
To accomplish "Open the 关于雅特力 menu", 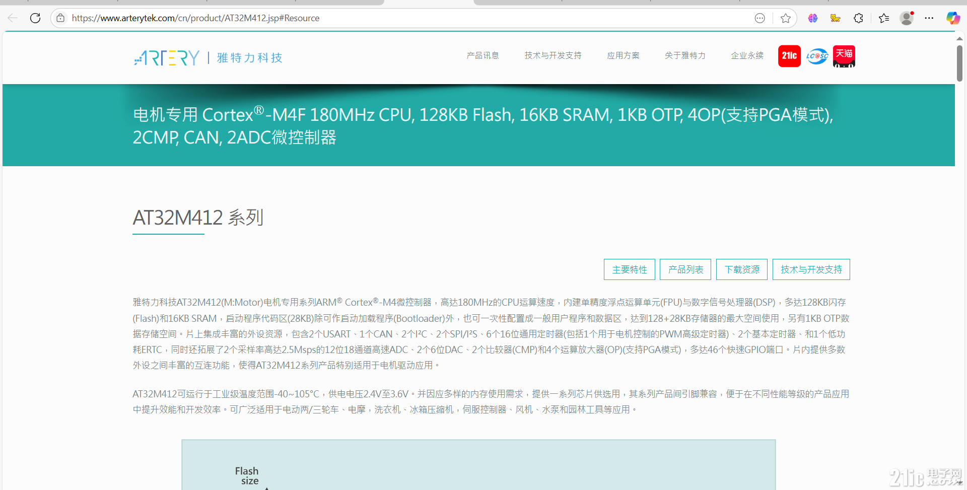I will coord(685,55).
